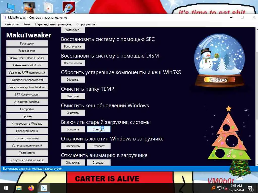
Task: Launch Firefox from the taskbar
Action: click(x=31, y=188)
